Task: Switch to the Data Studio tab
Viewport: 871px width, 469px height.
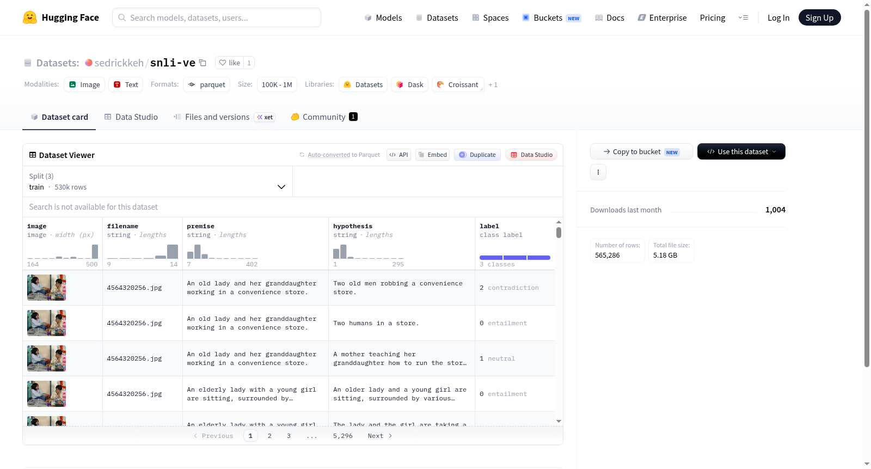Action: tap(131, 117)
